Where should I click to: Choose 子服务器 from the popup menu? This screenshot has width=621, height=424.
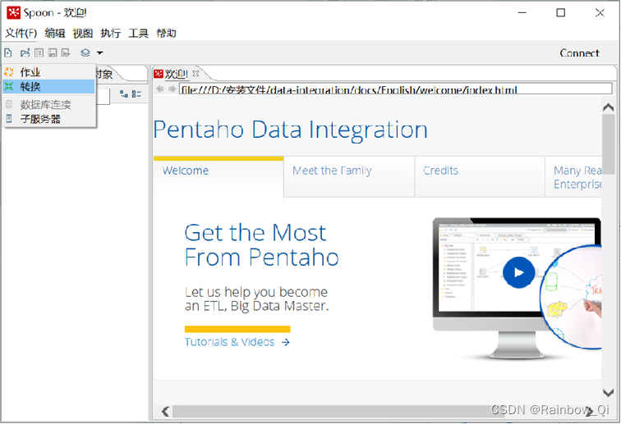(48, 119)
